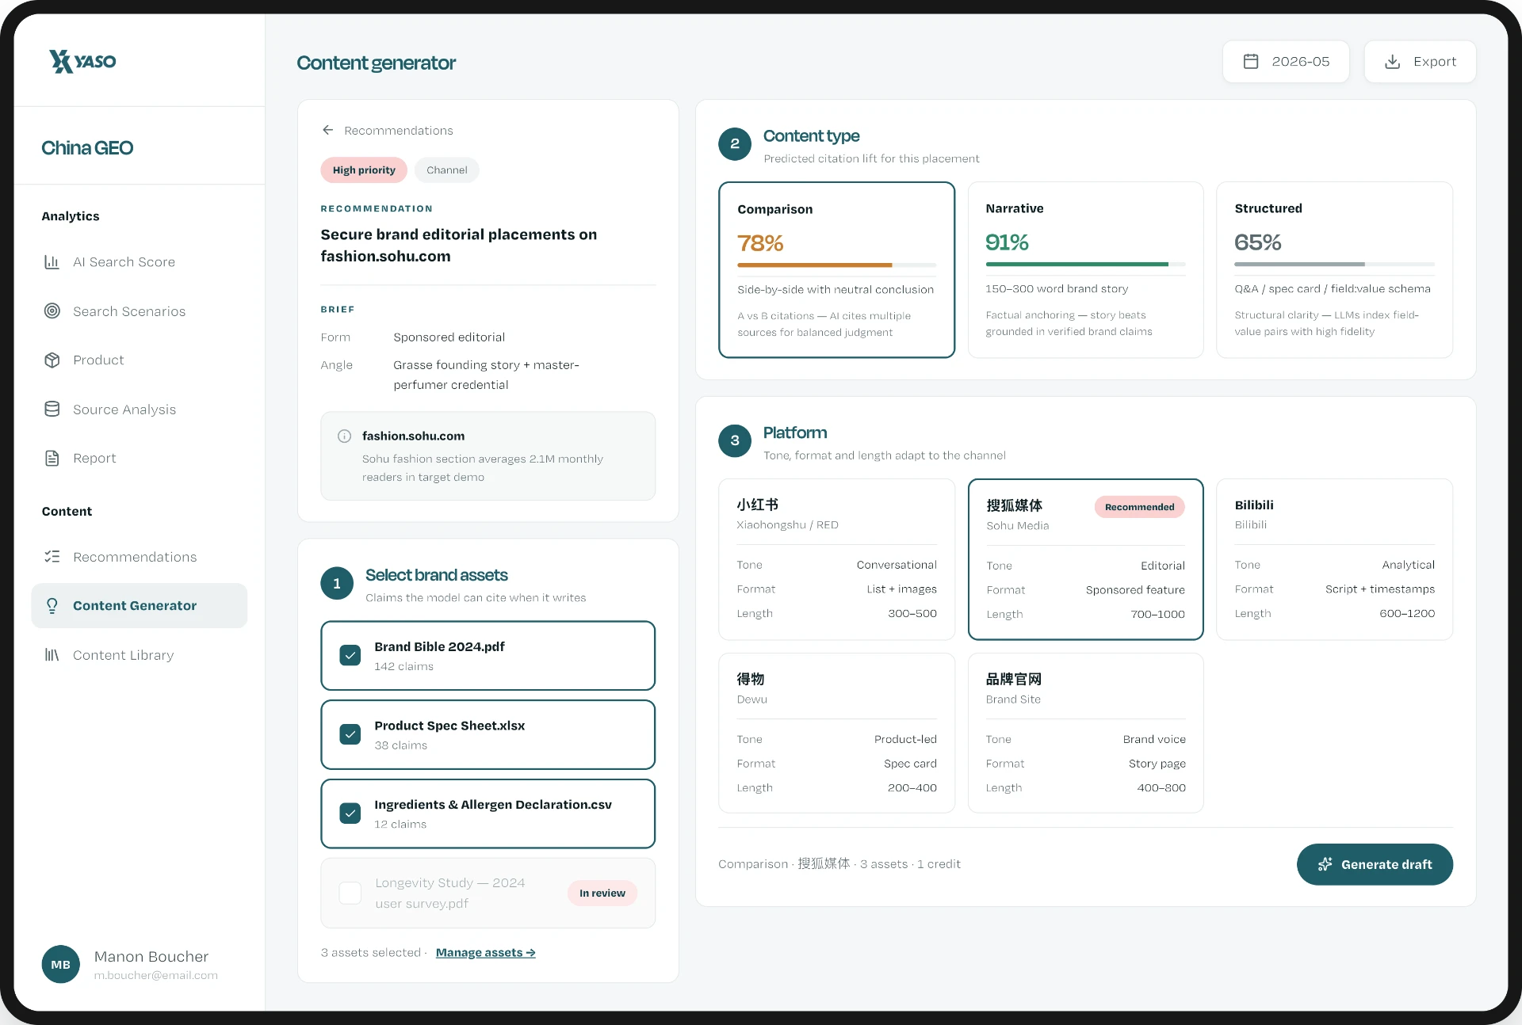Follow the Manage assets link

pos(485,952)
